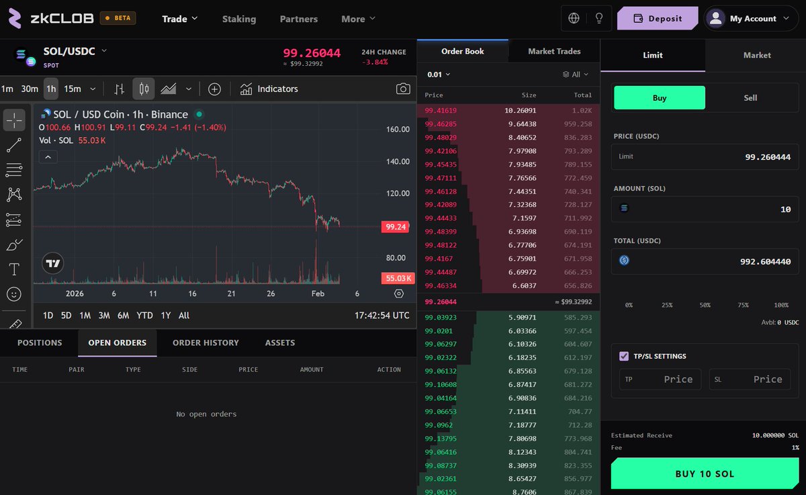Go to the Staking page
The height and width of the screenshot is (495, 806).
239,19
